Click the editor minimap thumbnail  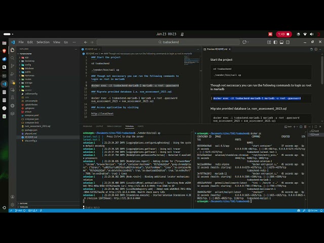tap(191, 60)
